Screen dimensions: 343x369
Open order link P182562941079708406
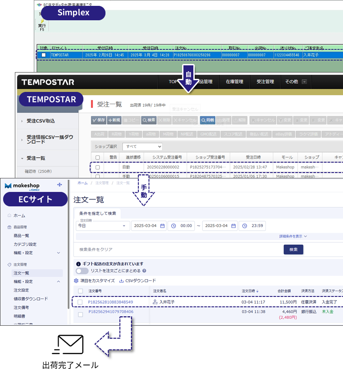tap(110, 311)
